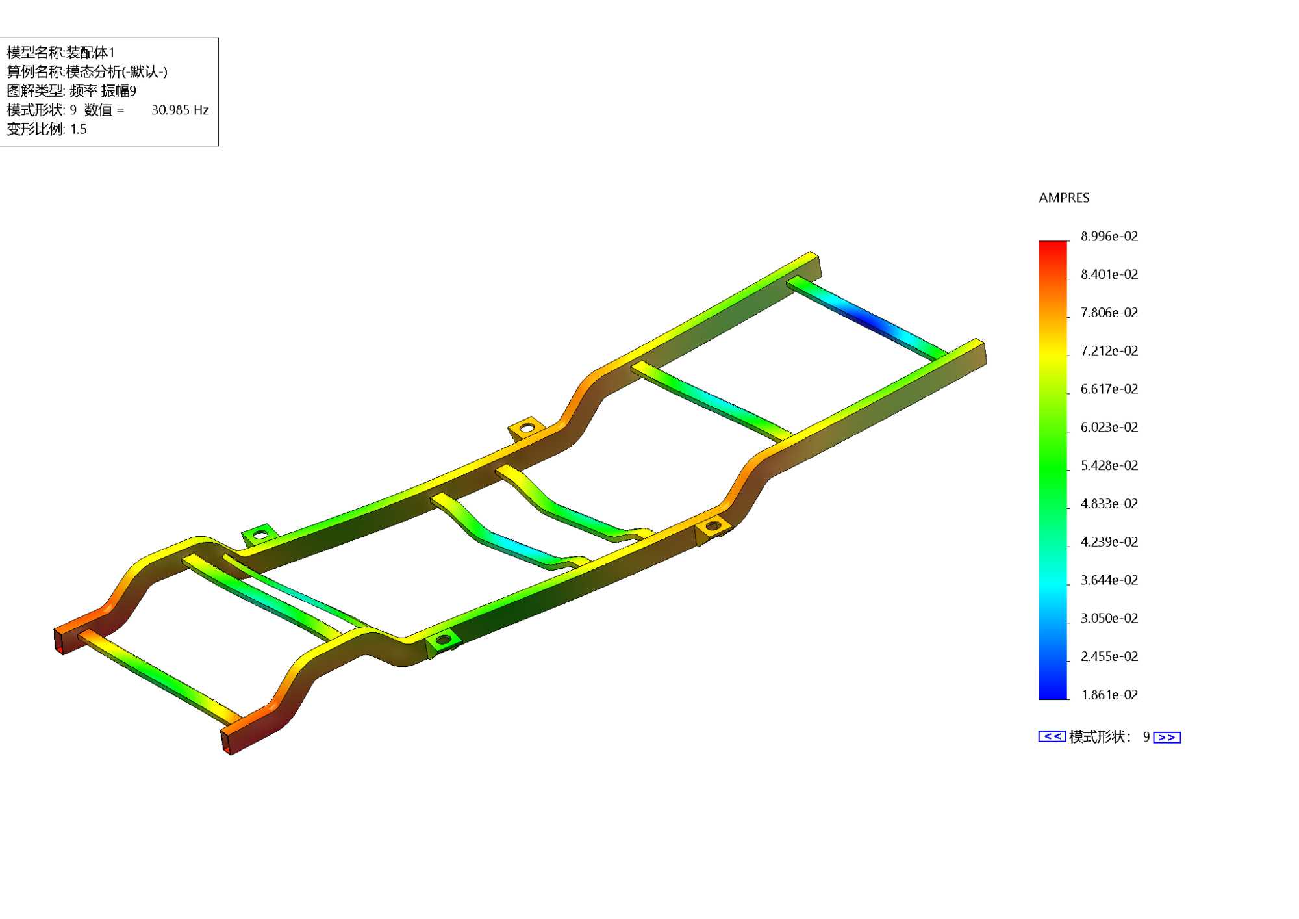Click the 变形比例: 1.5 text line

click(47, 129)
